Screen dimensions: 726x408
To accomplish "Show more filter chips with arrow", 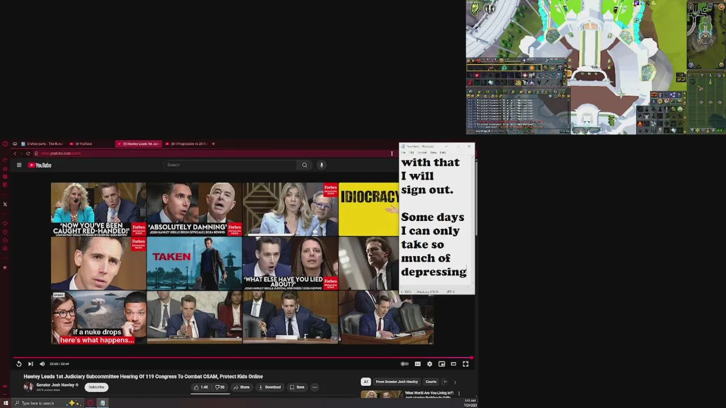I will pyautogui.click(x=454, y=381).
